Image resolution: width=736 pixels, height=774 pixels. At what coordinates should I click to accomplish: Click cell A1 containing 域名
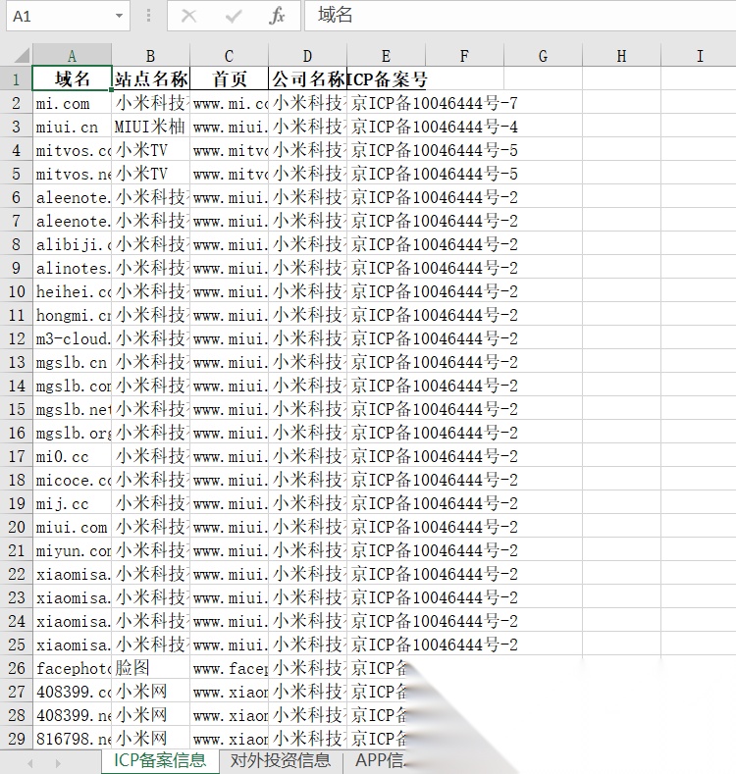click(x=72, y=78)
